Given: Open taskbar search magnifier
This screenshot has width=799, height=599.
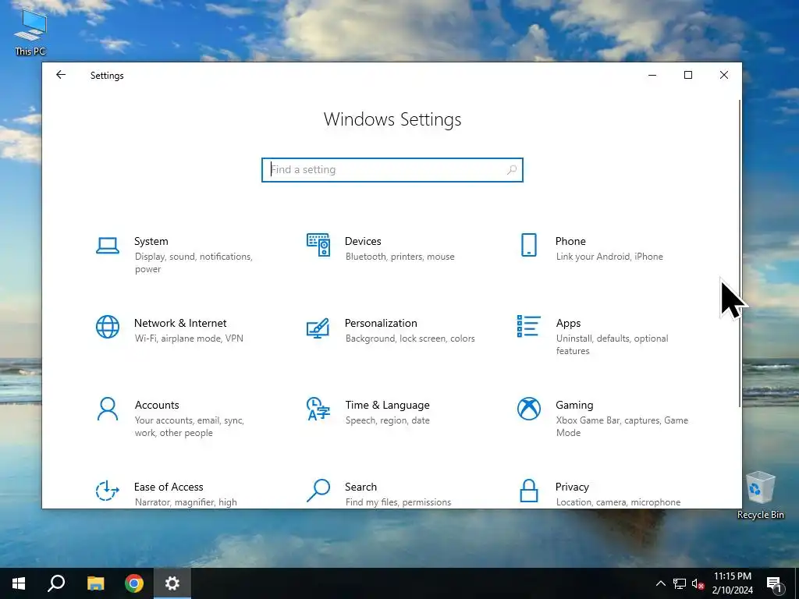Looking at the screenshot, I should [x=56, y=583].
